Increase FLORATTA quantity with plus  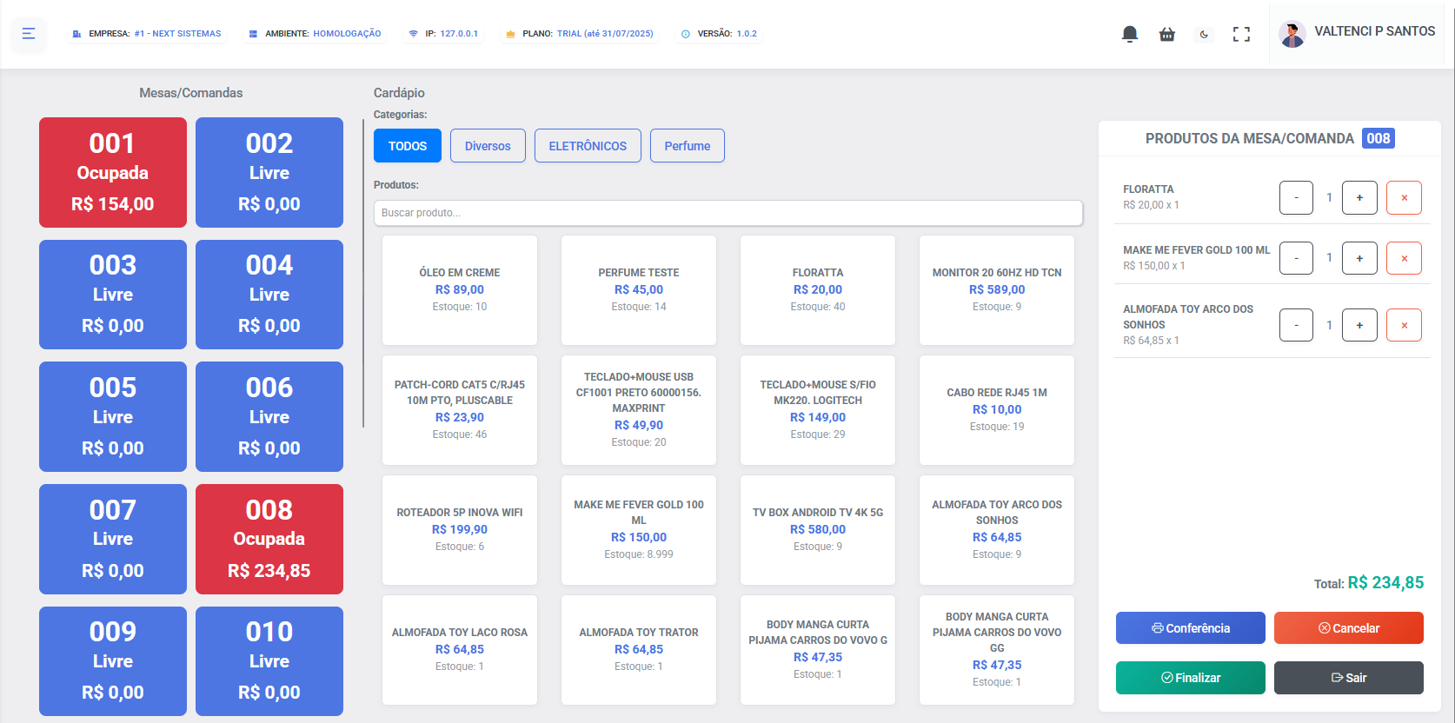click(1359, 197)
